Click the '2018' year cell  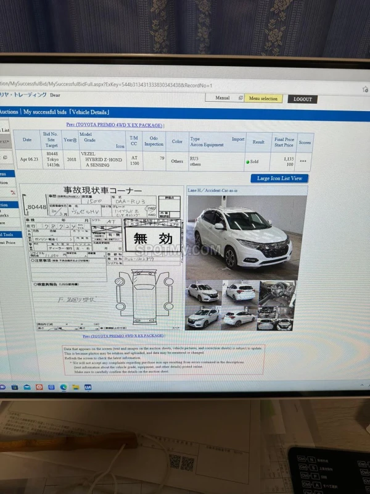(72, 159)
